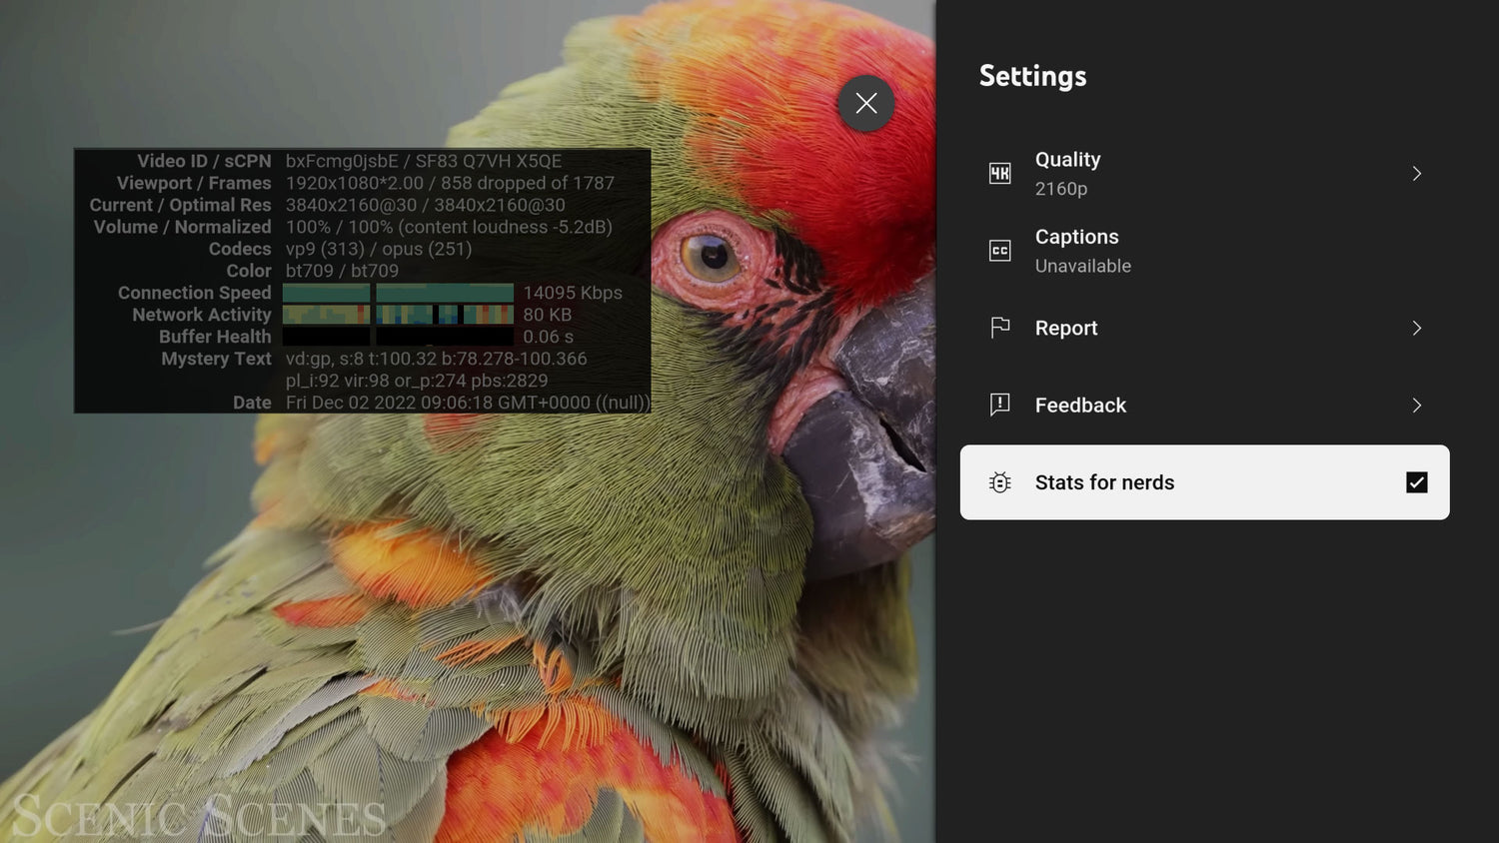Close the settings panel with X button
The image size is (1499, 843).
(x=866, y=103)
